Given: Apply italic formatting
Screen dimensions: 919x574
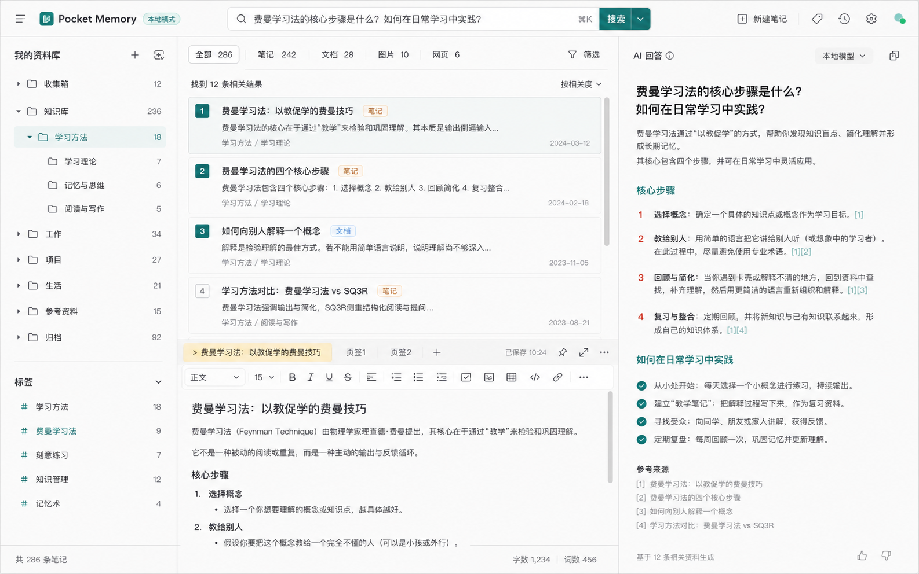Looking at the screenshot, I should click(311, 377).
